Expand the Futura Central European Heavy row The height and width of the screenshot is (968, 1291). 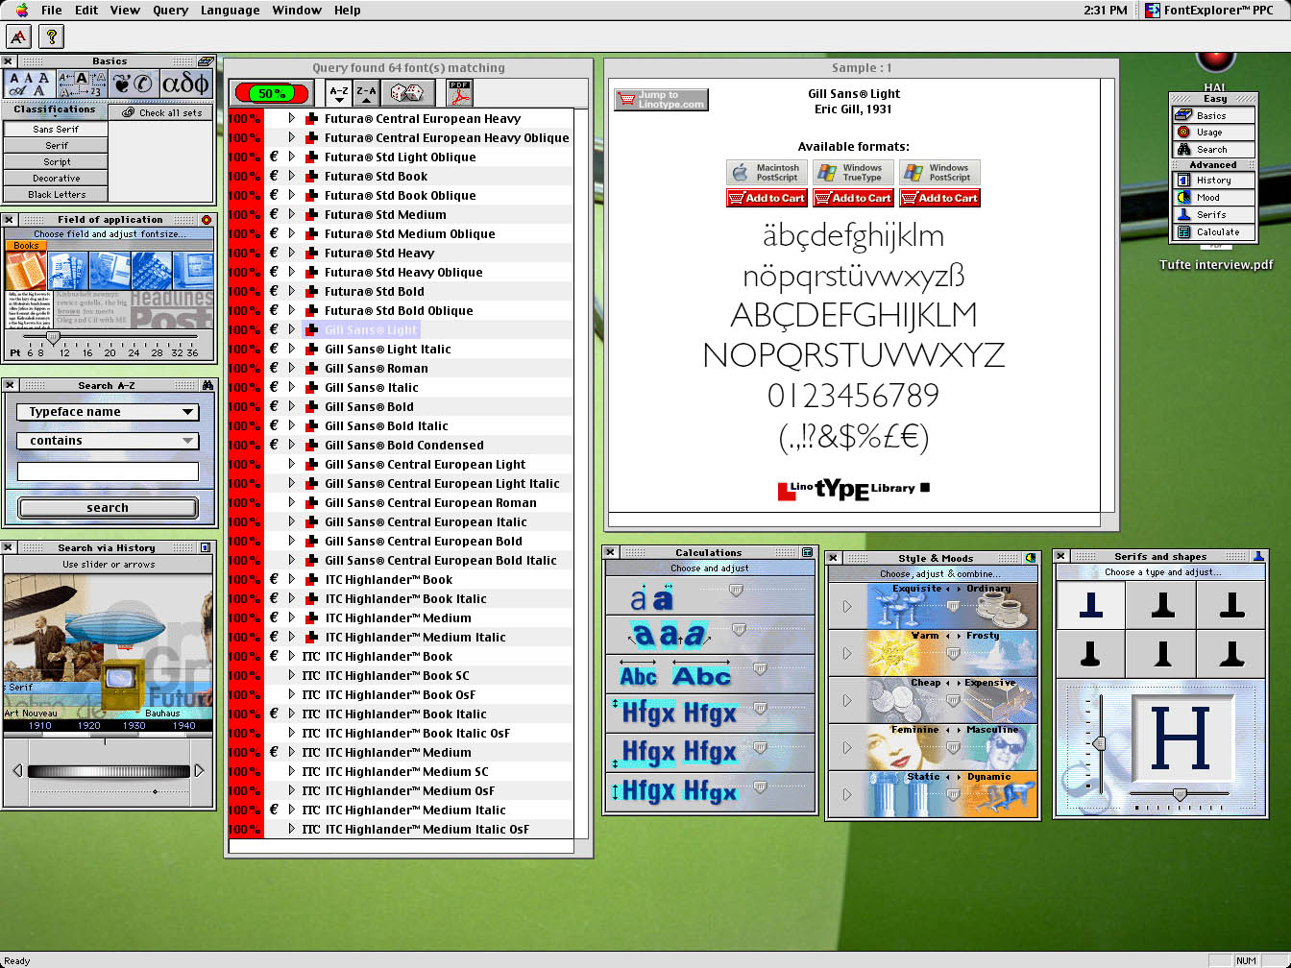click(x=291, y=118)
